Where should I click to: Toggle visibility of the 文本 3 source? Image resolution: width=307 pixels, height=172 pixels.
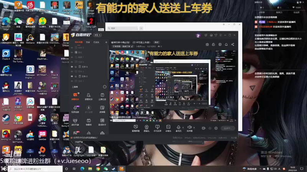pyautogui.click(x=72, y=71)
